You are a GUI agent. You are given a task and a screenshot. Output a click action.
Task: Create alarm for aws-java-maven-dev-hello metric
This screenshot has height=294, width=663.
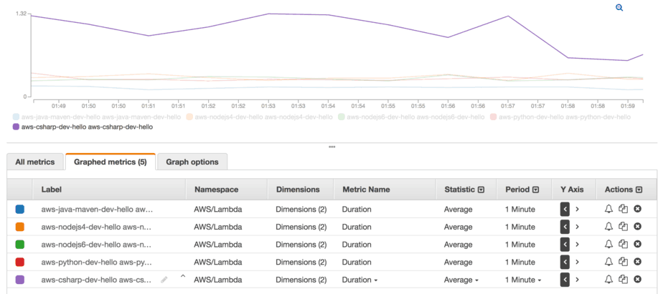click(608, 209)
